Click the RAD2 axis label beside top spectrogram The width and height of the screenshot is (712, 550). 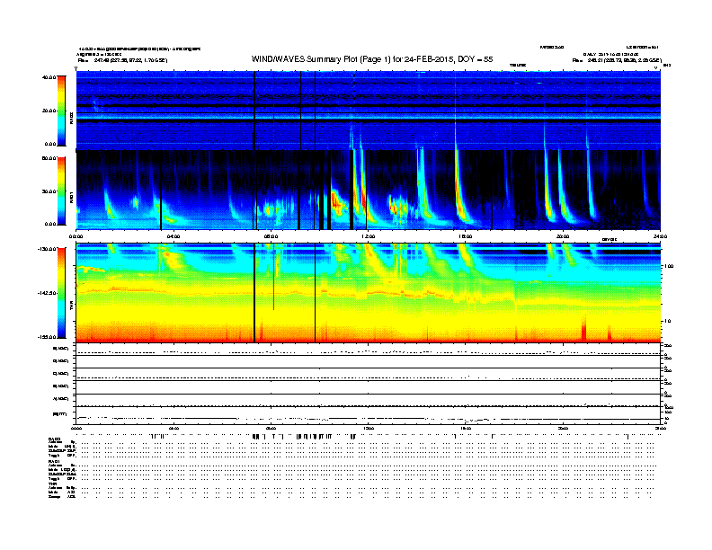pyautogui.click(x=71, y=119)
